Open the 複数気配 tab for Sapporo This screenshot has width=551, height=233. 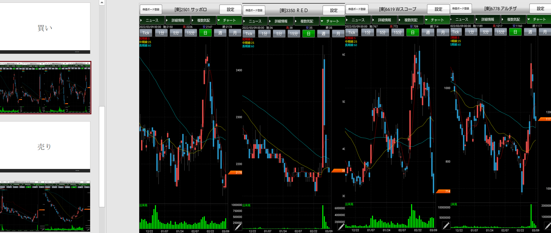203,20
